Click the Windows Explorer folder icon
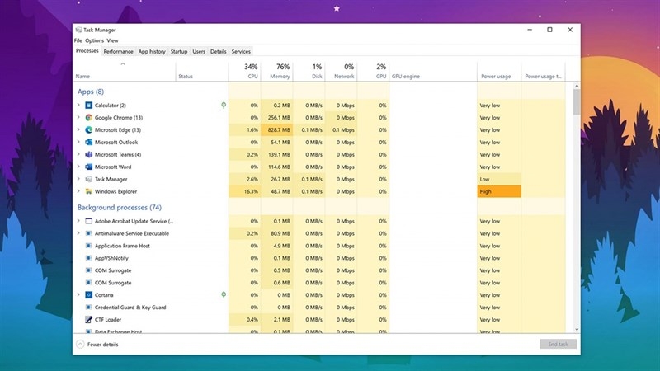This screenshot has width=660, height=371. (88, 192)
